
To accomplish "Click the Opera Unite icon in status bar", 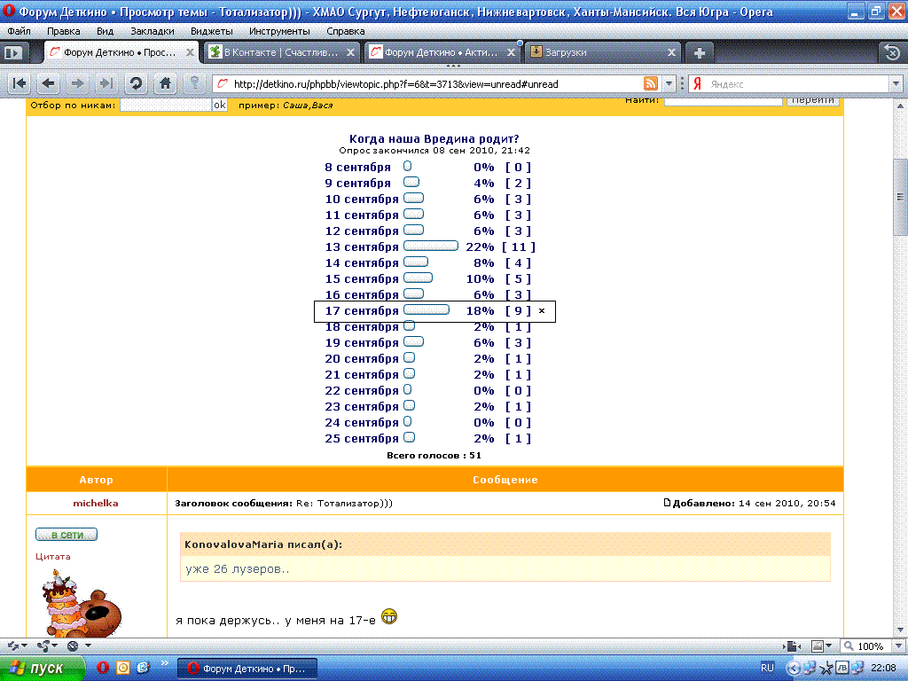I will (x=43, y=646).
